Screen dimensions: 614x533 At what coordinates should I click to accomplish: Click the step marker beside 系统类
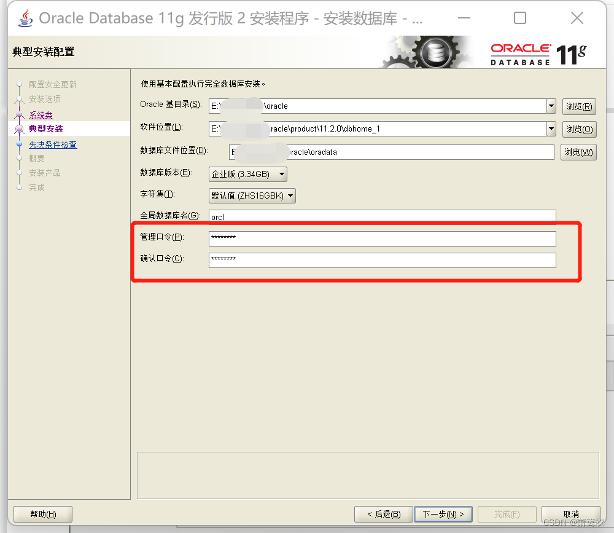tap(19, 116)
